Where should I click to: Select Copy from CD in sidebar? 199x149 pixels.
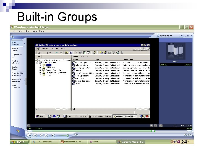coord(17,56)
